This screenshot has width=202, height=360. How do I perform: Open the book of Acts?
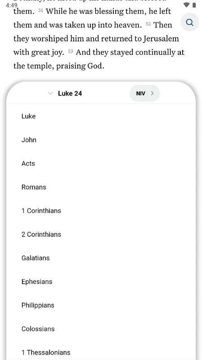coord(101,163)
